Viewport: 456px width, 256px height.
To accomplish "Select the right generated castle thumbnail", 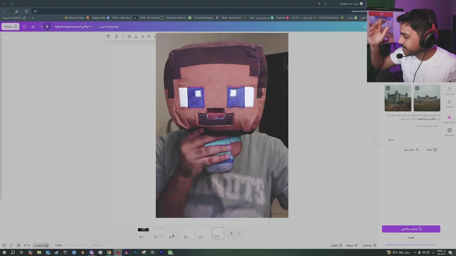I will (427, 98).
